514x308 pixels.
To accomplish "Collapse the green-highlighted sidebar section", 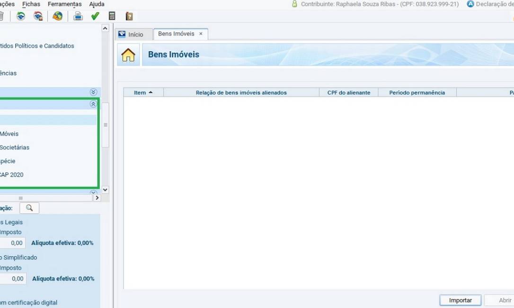I will pyautogui.click(x=93, y=104).
